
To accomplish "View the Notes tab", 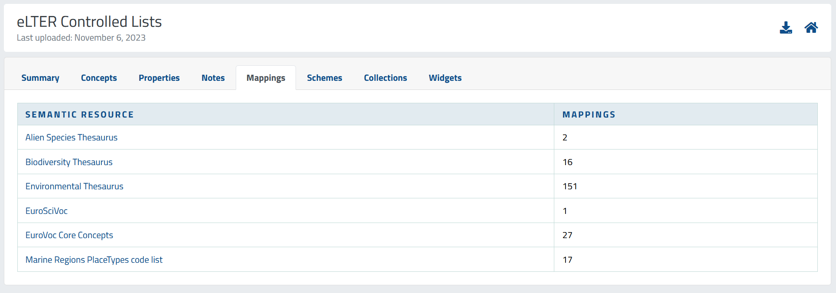I will coord(213,78).
